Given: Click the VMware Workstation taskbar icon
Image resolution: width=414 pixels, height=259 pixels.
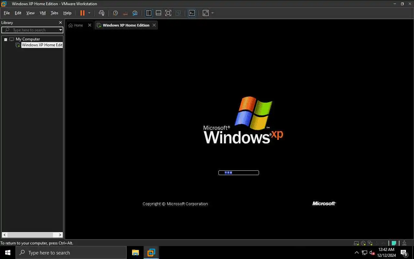Looking at the screenshot, I should pos(151,253).
